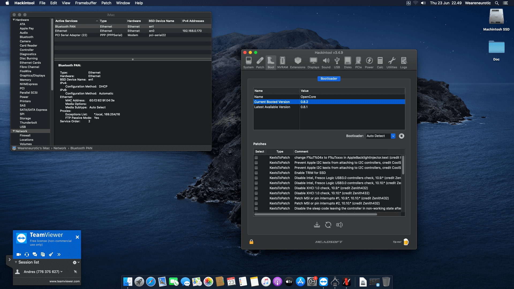
Task: Collapse the TeamViewer Session list
Action: (16, 262)
